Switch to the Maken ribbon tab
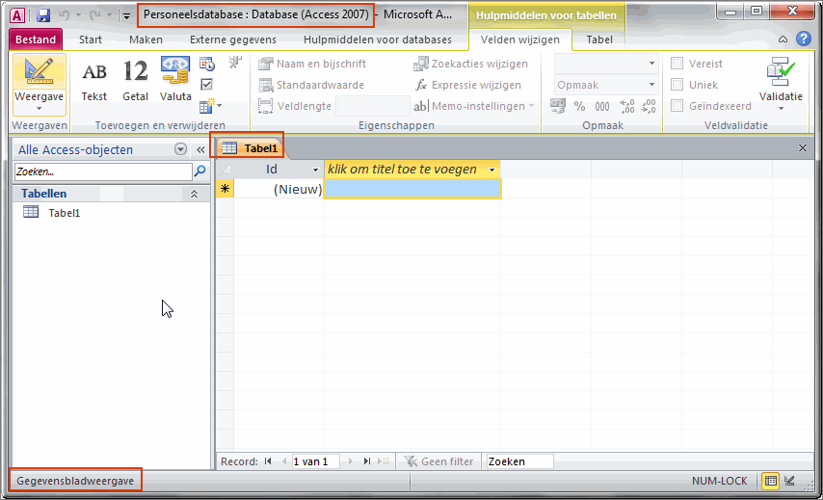Screen dimensions: 823x500 [146, 39]
